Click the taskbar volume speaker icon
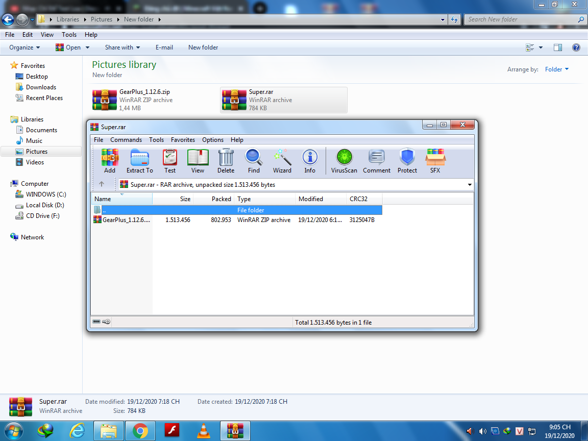The image size is (588, 441). 483,431
